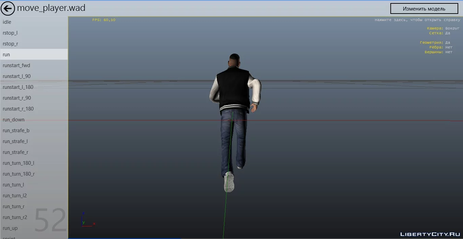
Task: Select run_turn_180_l animation
Action: click(34, 163)
